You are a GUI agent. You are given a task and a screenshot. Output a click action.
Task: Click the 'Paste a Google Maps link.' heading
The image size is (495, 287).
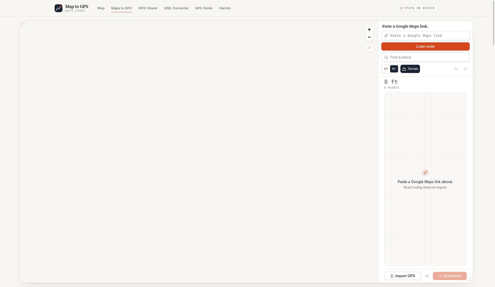point(405,26)
